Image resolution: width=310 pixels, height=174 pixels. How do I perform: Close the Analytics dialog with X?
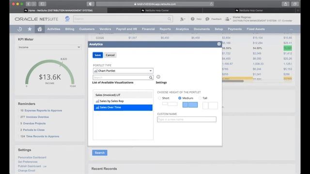219,44
